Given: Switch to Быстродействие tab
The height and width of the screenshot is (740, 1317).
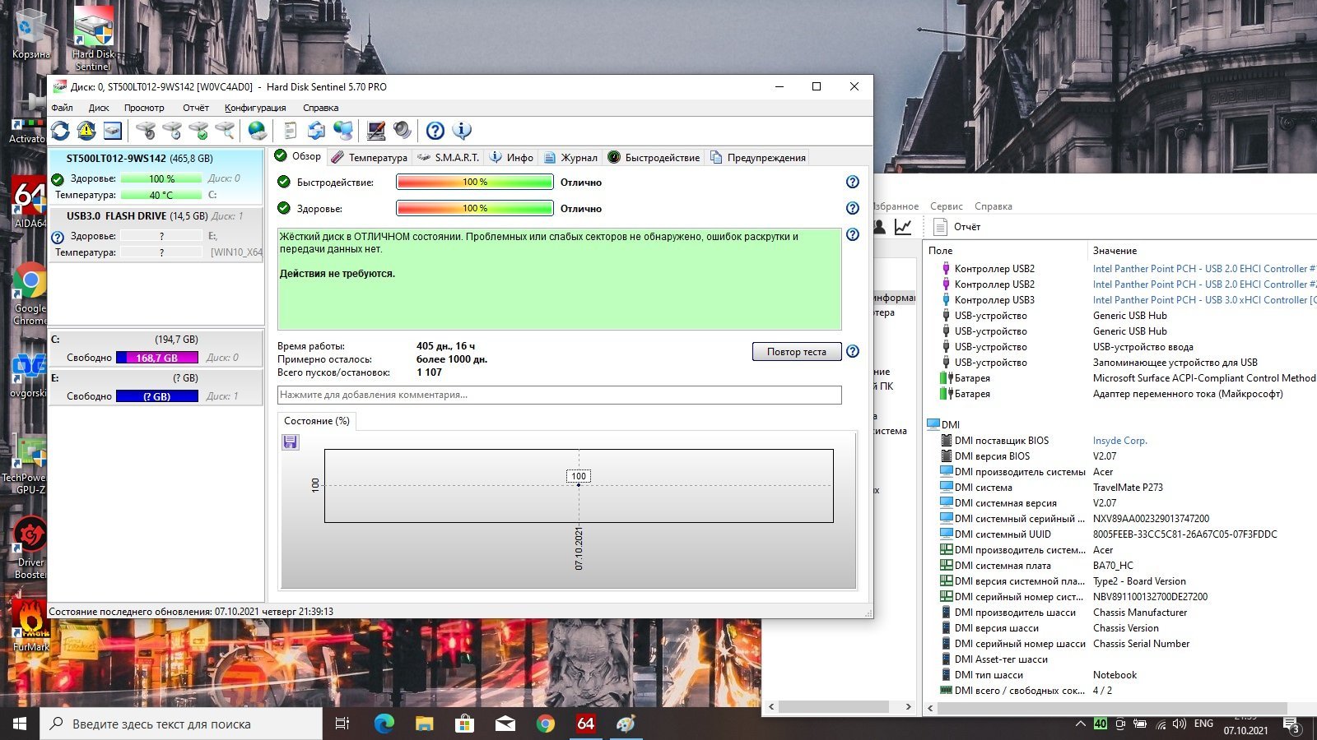Looking at the screenshot, I should pyautogui.click(x=654, y=158).
